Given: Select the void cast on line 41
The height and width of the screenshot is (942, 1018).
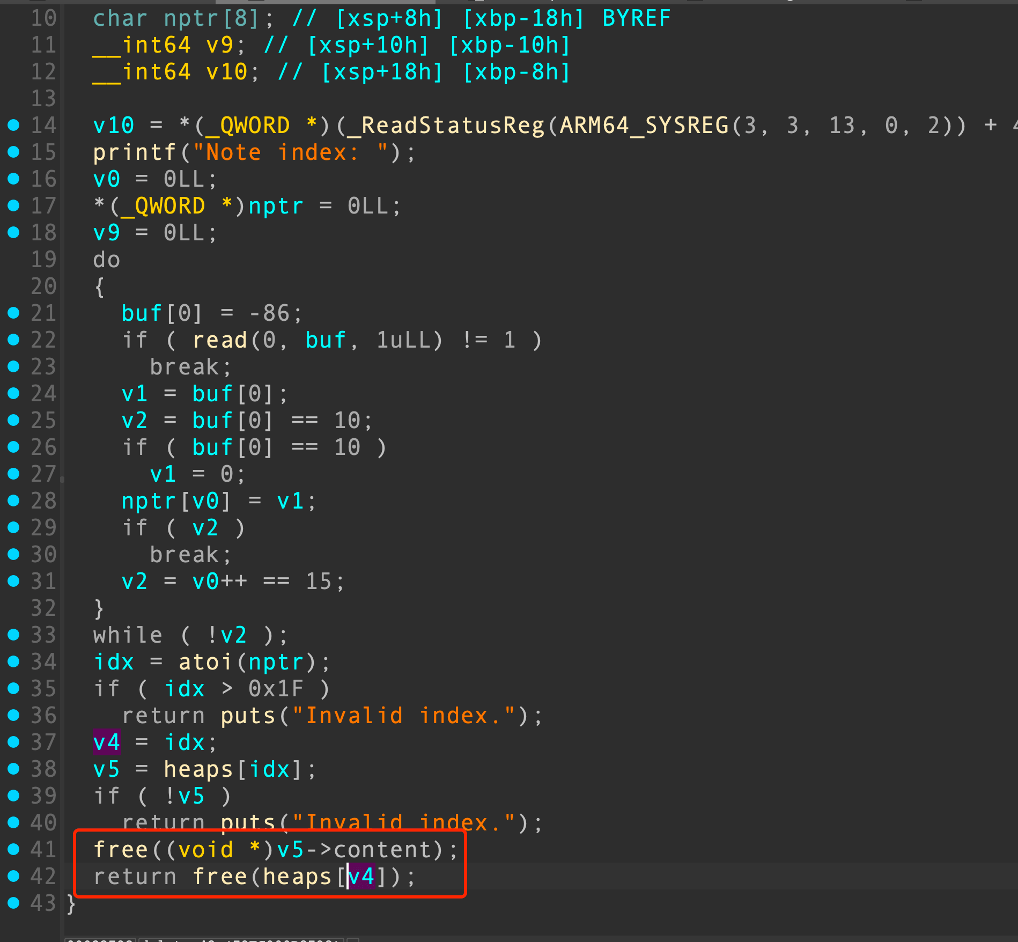Looking at the screenshot, I should [x=206, y=850].
